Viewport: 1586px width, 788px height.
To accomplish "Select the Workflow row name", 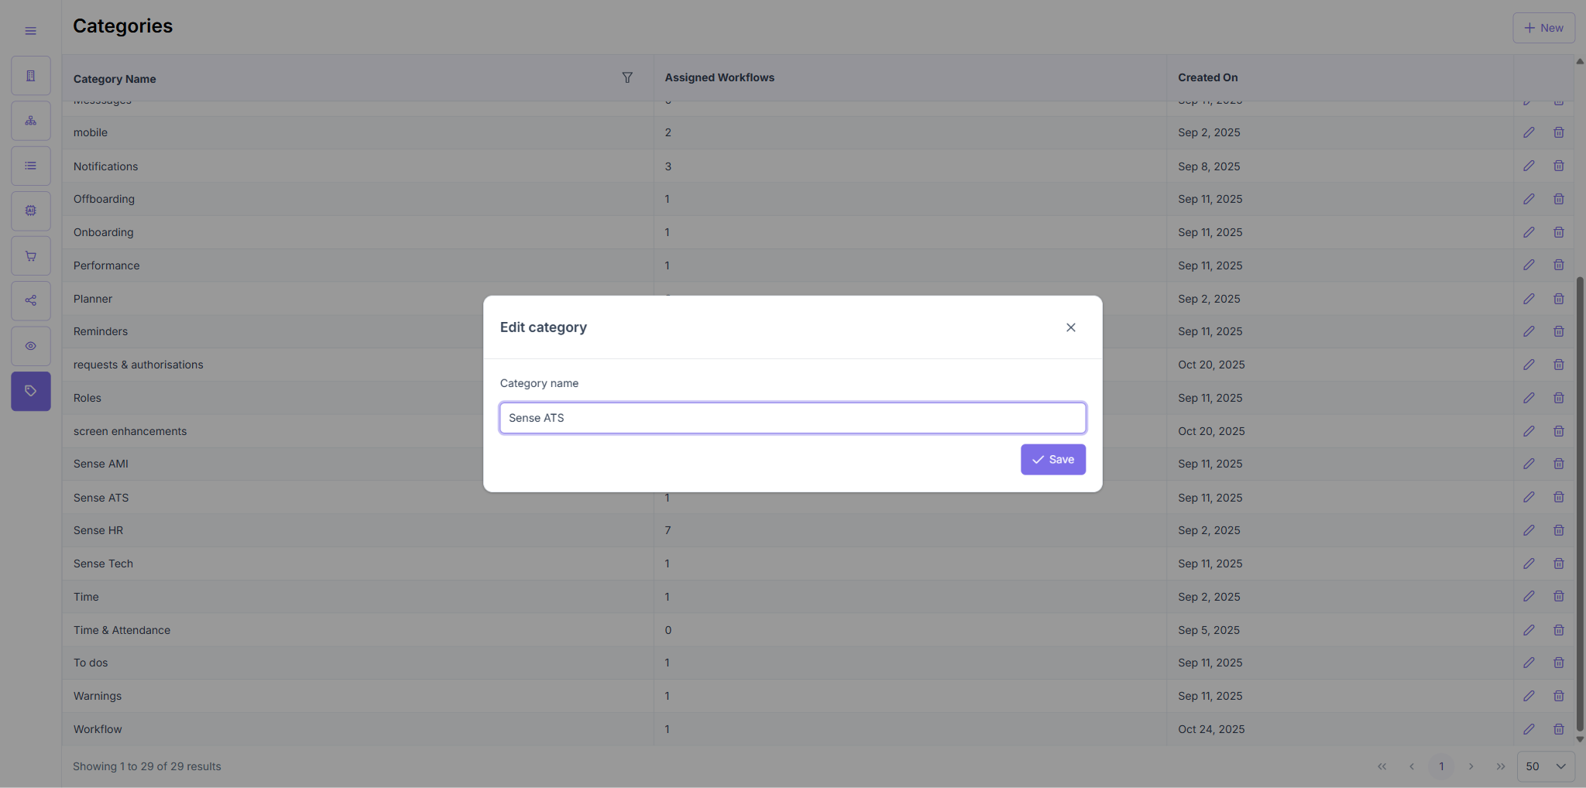I will pos(98,729).
